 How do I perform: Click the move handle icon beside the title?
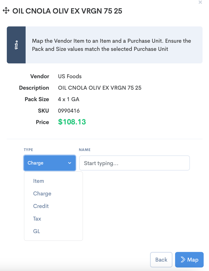[x=6, y=11]
